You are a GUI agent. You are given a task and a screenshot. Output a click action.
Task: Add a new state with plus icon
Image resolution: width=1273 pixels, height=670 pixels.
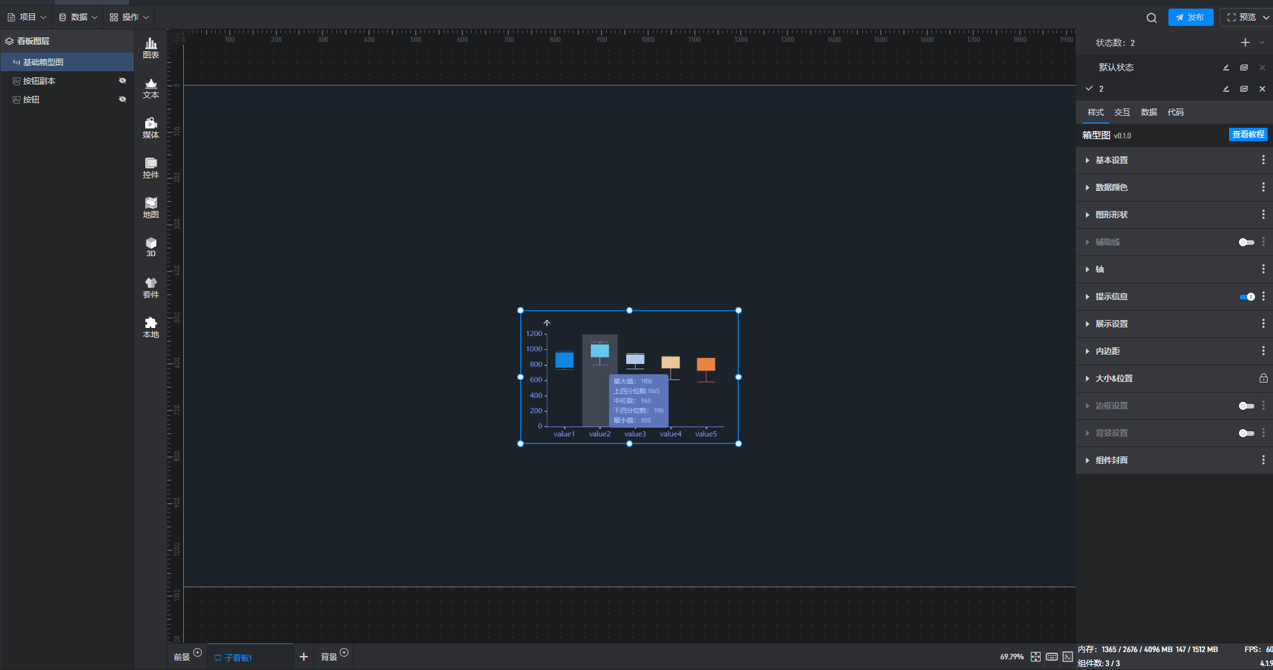pyautogui.click(x=1245, y=43)
